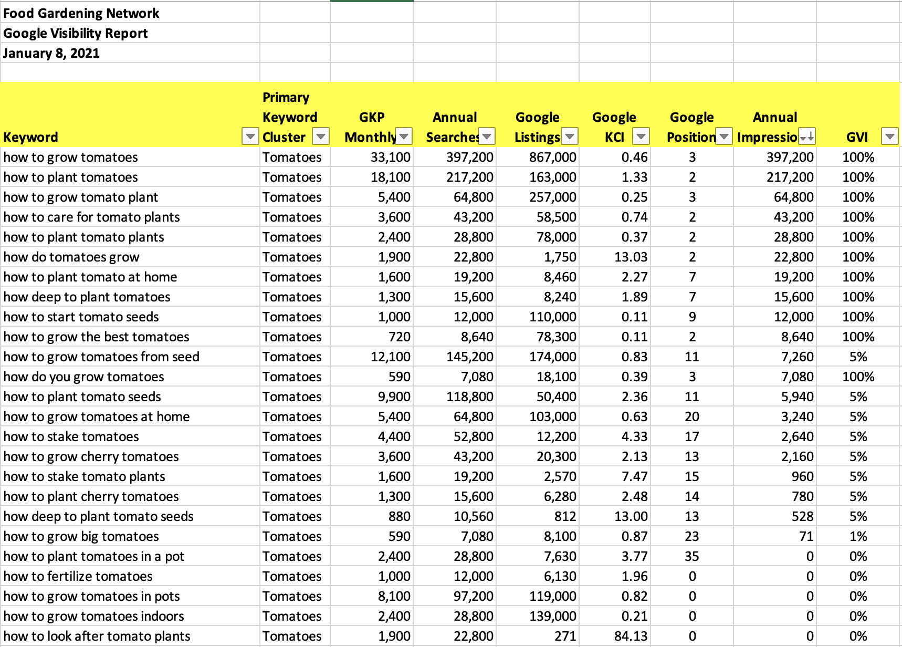Open the GKP Monthly filter arrow
902x647 pixels.
pos(404,136)
